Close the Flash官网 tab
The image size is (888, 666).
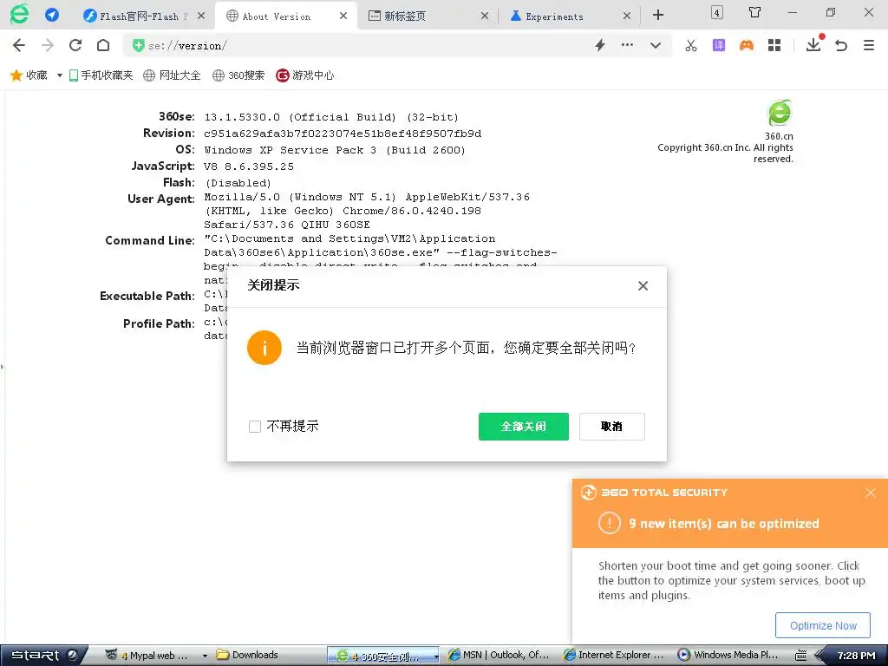click(201, 16)
